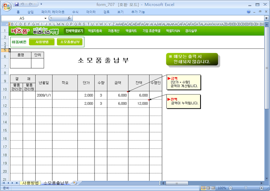This screenshot has height=191, width=270.
Task: Switch to Page Layout view in status bar
Action: (208, 188)
